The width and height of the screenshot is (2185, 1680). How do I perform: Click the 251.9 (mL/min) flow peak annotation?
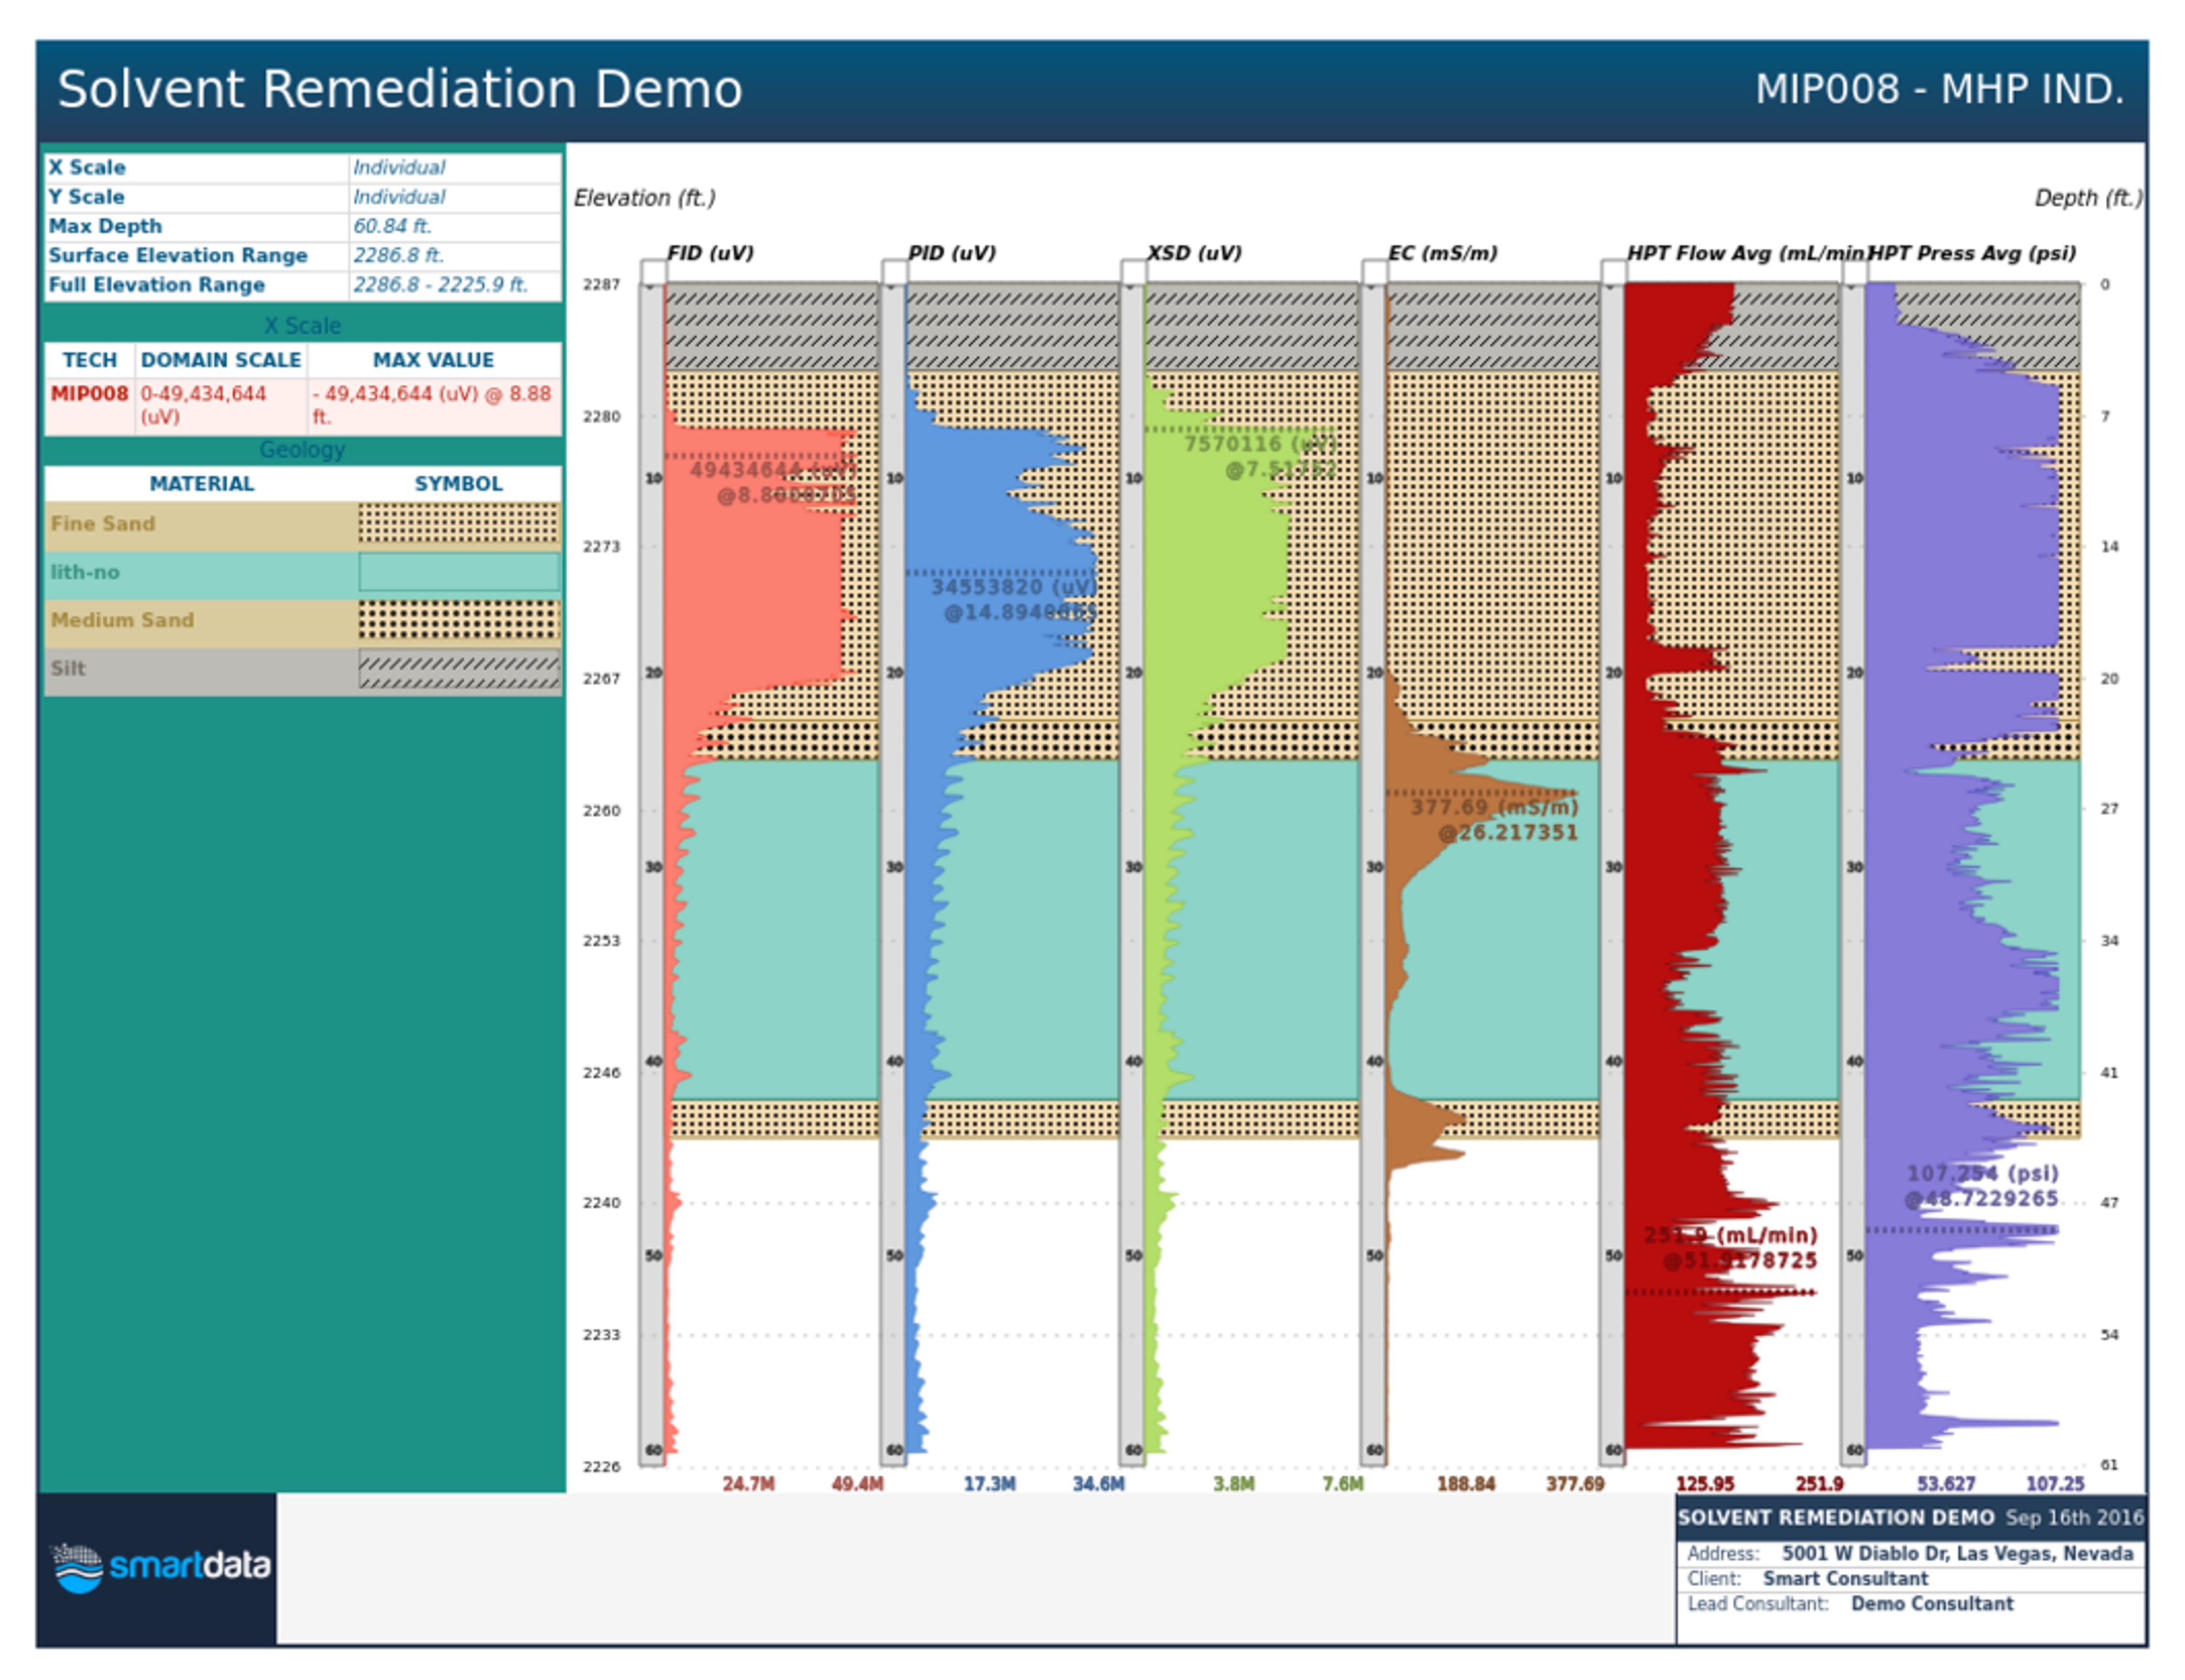[x=1730, y=1247]
